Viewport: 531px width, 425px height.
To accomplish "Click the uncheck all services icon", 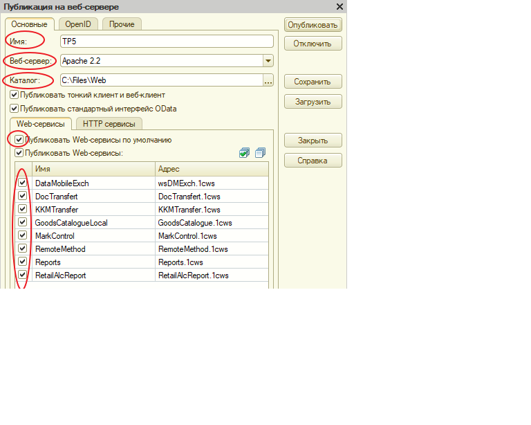I will (260, 153).
